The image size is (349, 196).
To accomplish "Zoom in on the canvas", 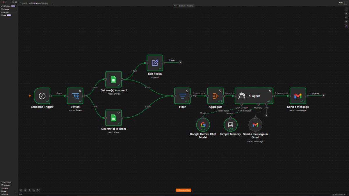I will point(25,190).
